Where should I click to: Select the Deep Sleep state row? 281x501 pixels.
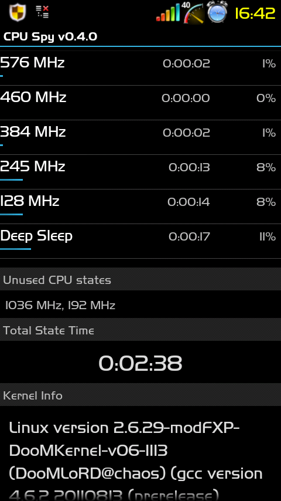pyautogui.click(x=140, y=241)
